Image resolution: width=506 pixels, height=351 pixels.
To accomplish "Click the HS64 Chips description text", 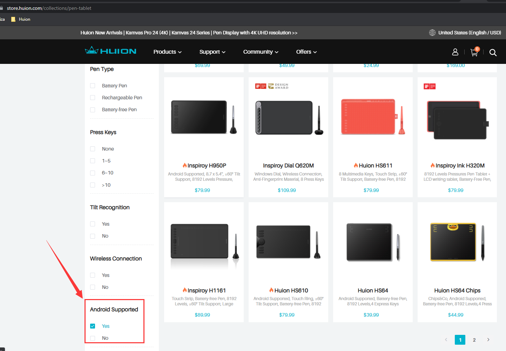I will pyautogui.click(x=457, y=301).
